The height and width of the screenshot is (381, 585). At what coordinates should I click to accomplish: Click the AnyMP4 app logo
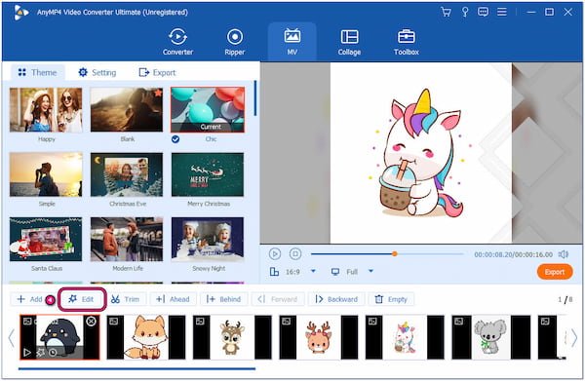pyautogui.click(x=20, y=13)
